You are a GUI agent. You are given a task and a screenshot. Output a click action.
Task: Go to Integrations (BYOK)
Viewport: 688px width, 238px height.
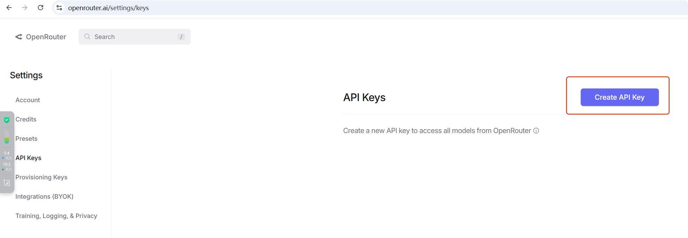[x=45, y=197]
